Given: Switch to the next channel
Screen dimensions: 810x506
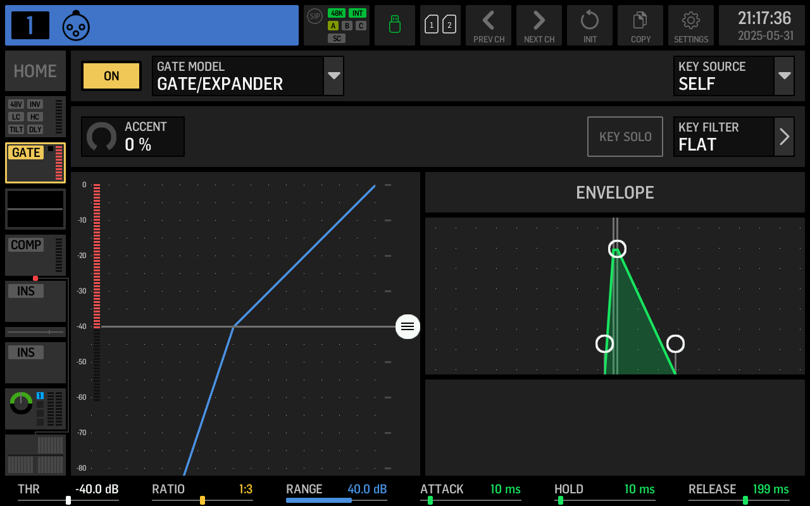Looking at the screenshot, I should pos(539,25).
